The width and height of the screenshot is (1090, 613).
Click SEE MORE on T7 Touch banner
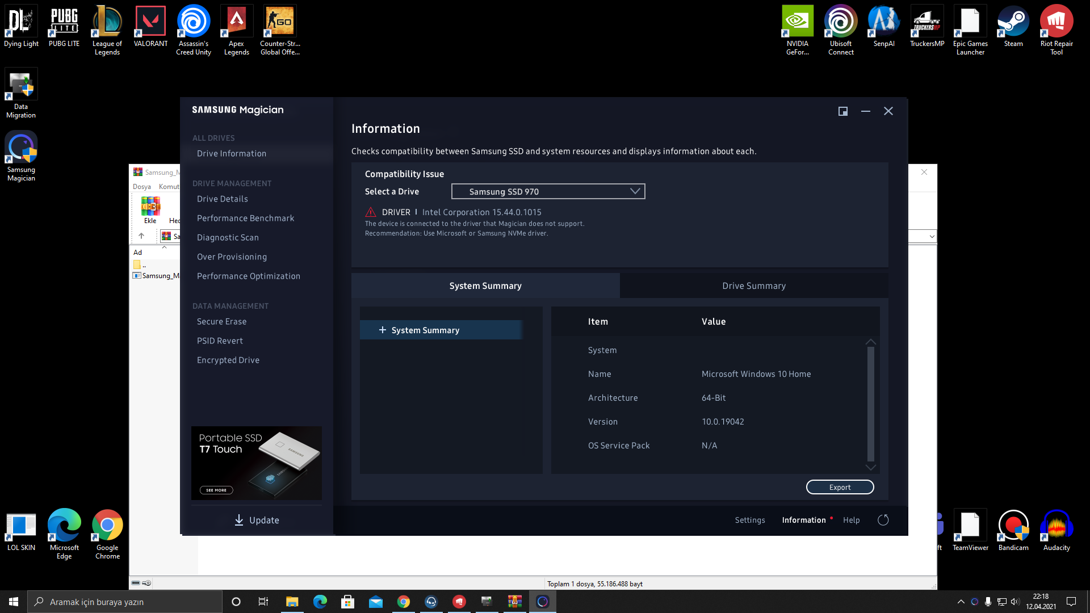[x=216, y=490]
